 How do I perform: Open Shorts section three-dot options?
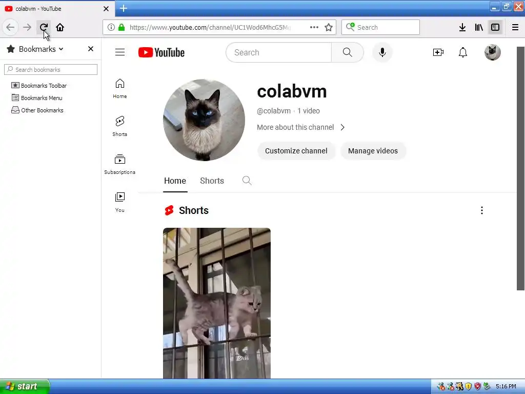coord(482,210)
